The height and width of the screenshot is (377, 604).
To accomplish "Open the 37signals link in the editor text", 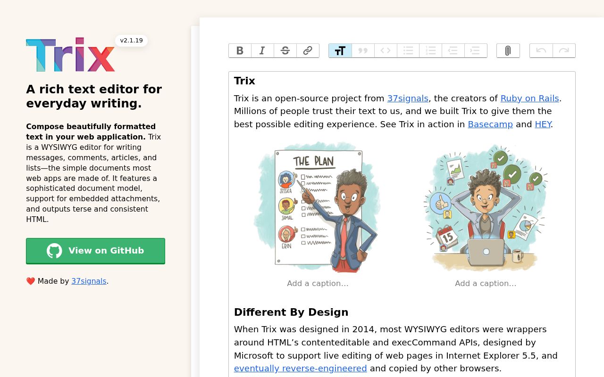I will tap(408, 98).
